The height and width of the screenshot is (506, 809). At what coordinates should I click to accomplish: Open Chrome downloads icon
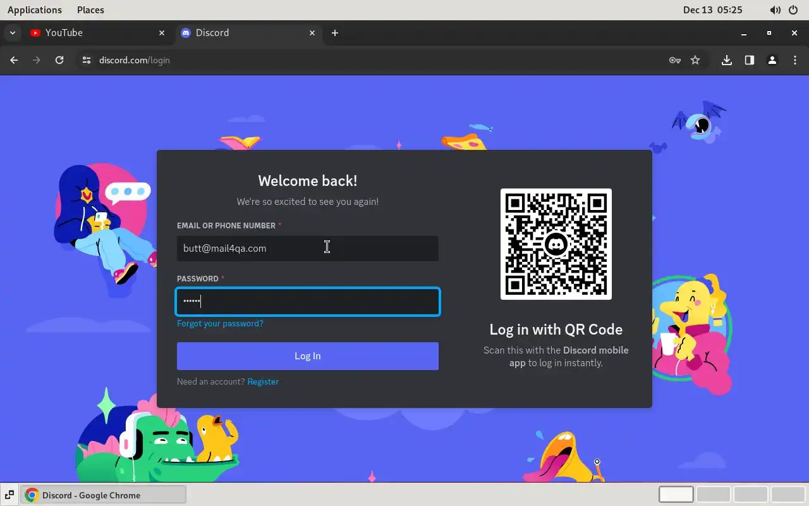(x=727, y=60)
